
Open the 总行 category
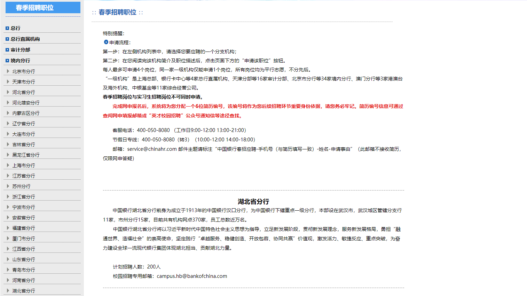point(16,28)
